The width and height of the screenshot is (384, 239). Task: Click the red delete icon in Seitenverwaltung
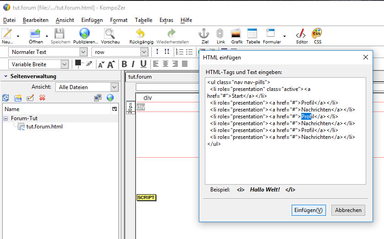click(x=42, y=98)
